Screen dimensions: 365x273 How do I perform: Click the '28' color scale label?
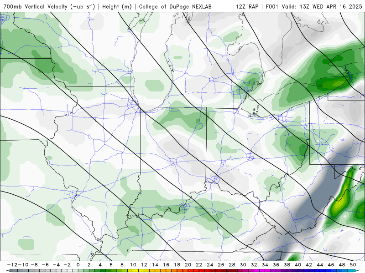tap(232, 265)
